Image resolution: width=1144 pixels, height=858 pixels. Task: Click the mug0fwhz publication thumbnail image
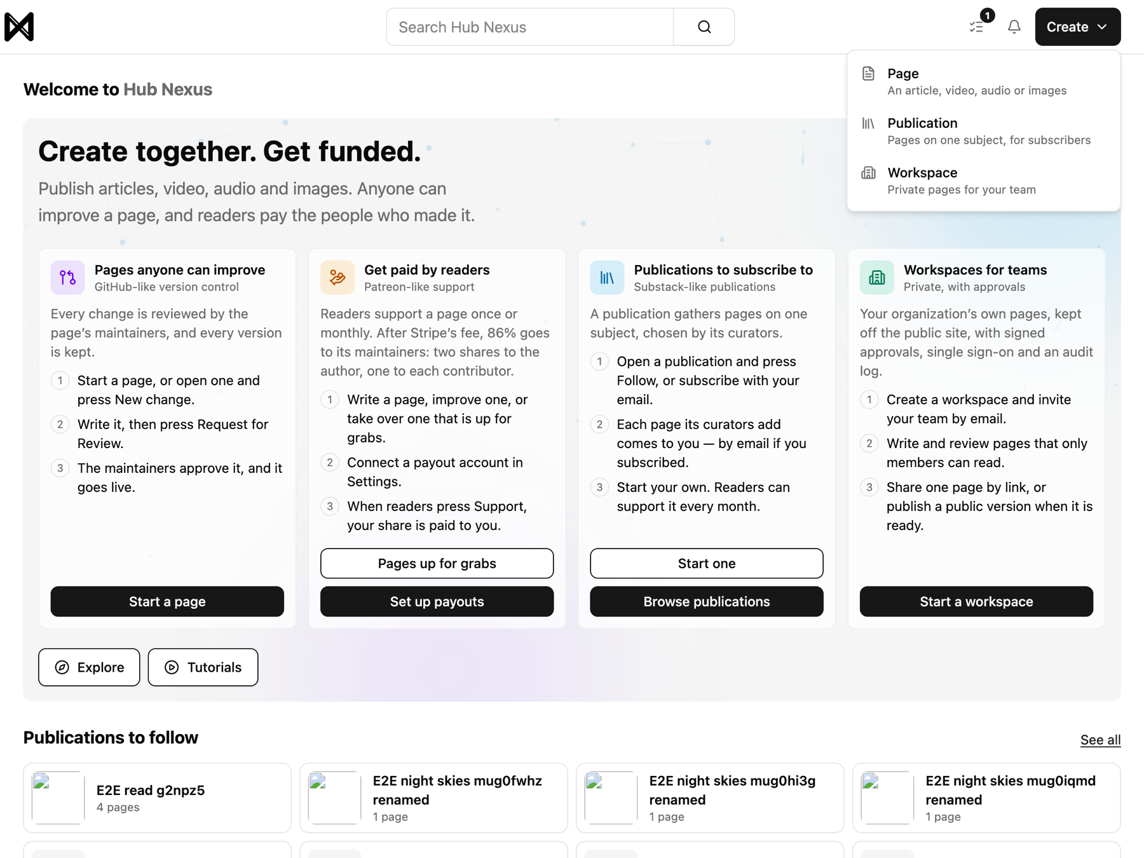[x=335, y=798]
